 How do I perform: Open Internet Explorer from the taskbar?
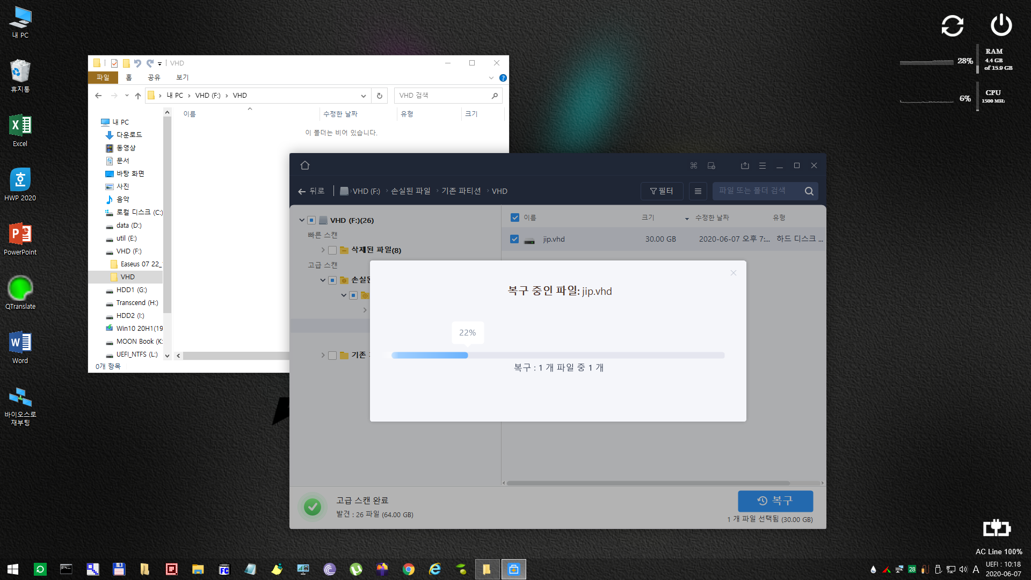pyautogui.click(x=435, y=569)
